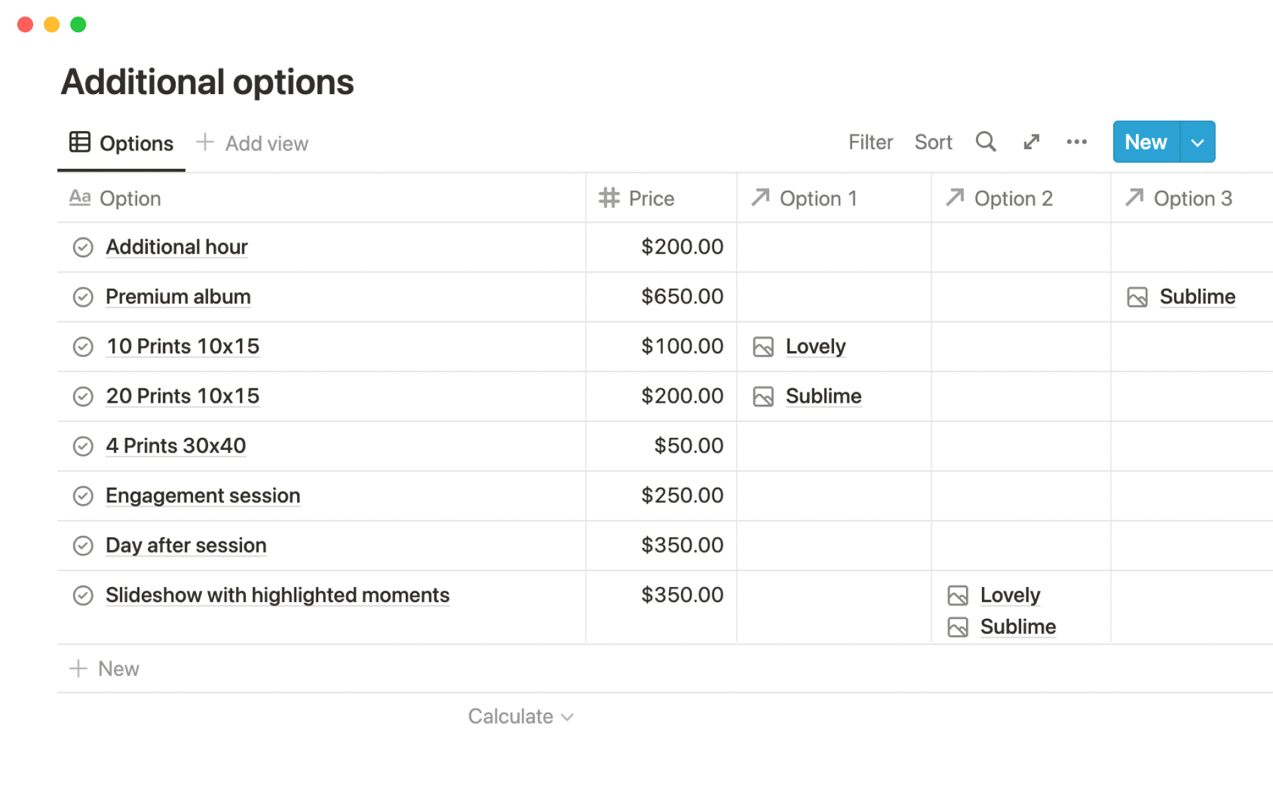Viewport: 1273px width, 795px height.
Task: Open the Calculate dropdown under the table
Action: pos(520,716)
